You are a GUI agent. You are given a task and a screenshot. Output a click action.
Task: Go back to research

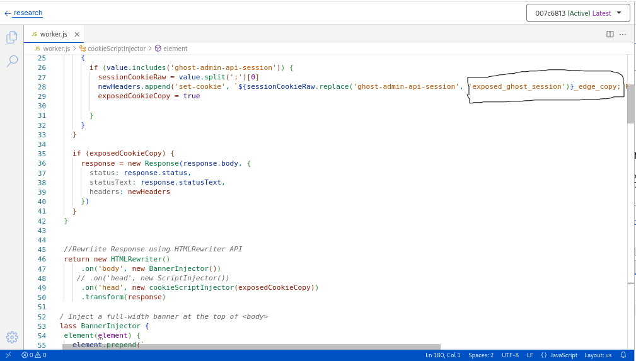point(23,13)
